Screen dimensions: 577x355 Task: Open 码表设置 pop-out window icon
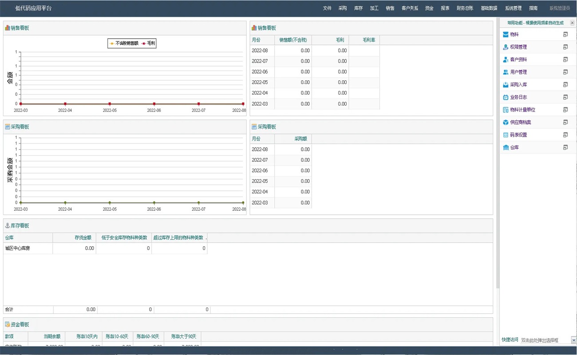click(x=565, y=135)
